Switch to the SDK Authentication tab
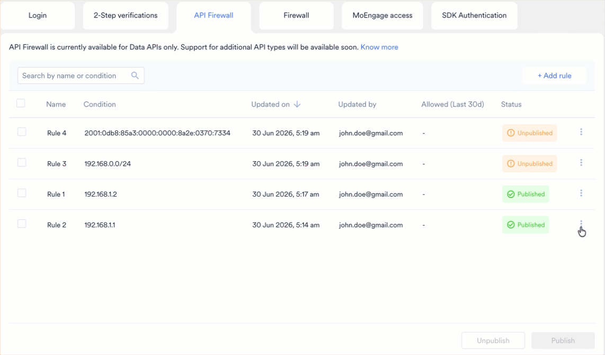Viewport: 605px width, 355px height. tap(474, 15)
